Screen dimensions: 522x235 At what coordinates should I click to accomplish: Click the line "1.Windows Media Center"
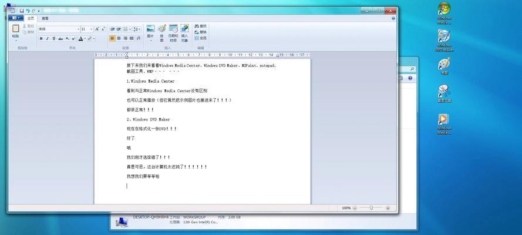click(x=150, y=81)
